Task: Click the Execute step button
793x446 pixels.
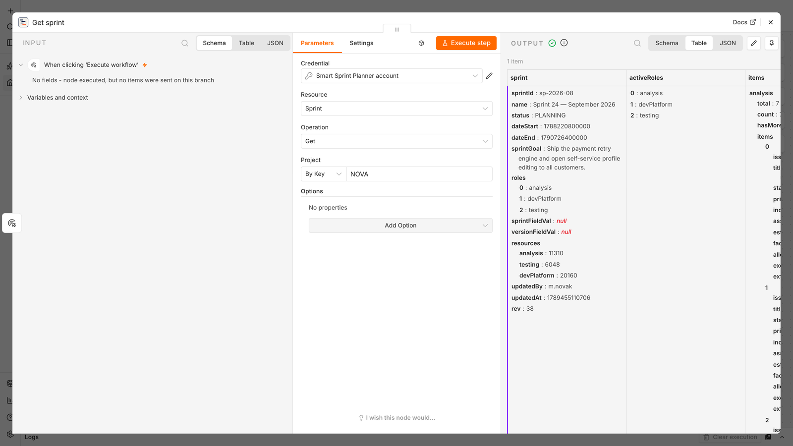Action: tap(466, 43)
